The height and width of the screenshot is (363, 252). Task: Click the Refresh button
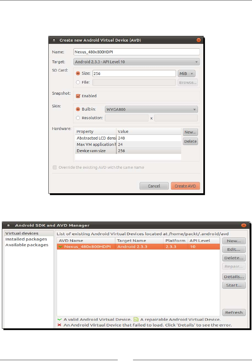[234, 312]
